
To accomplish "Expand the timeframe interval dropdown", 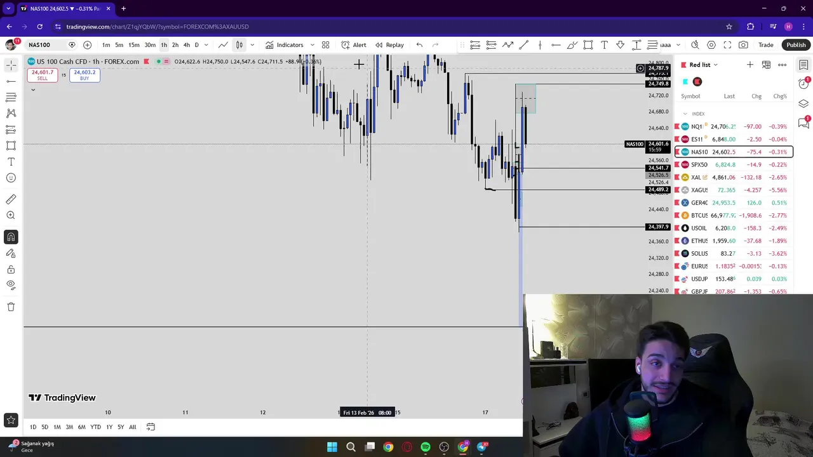I will pyautogui.click(x=206, y=45).
